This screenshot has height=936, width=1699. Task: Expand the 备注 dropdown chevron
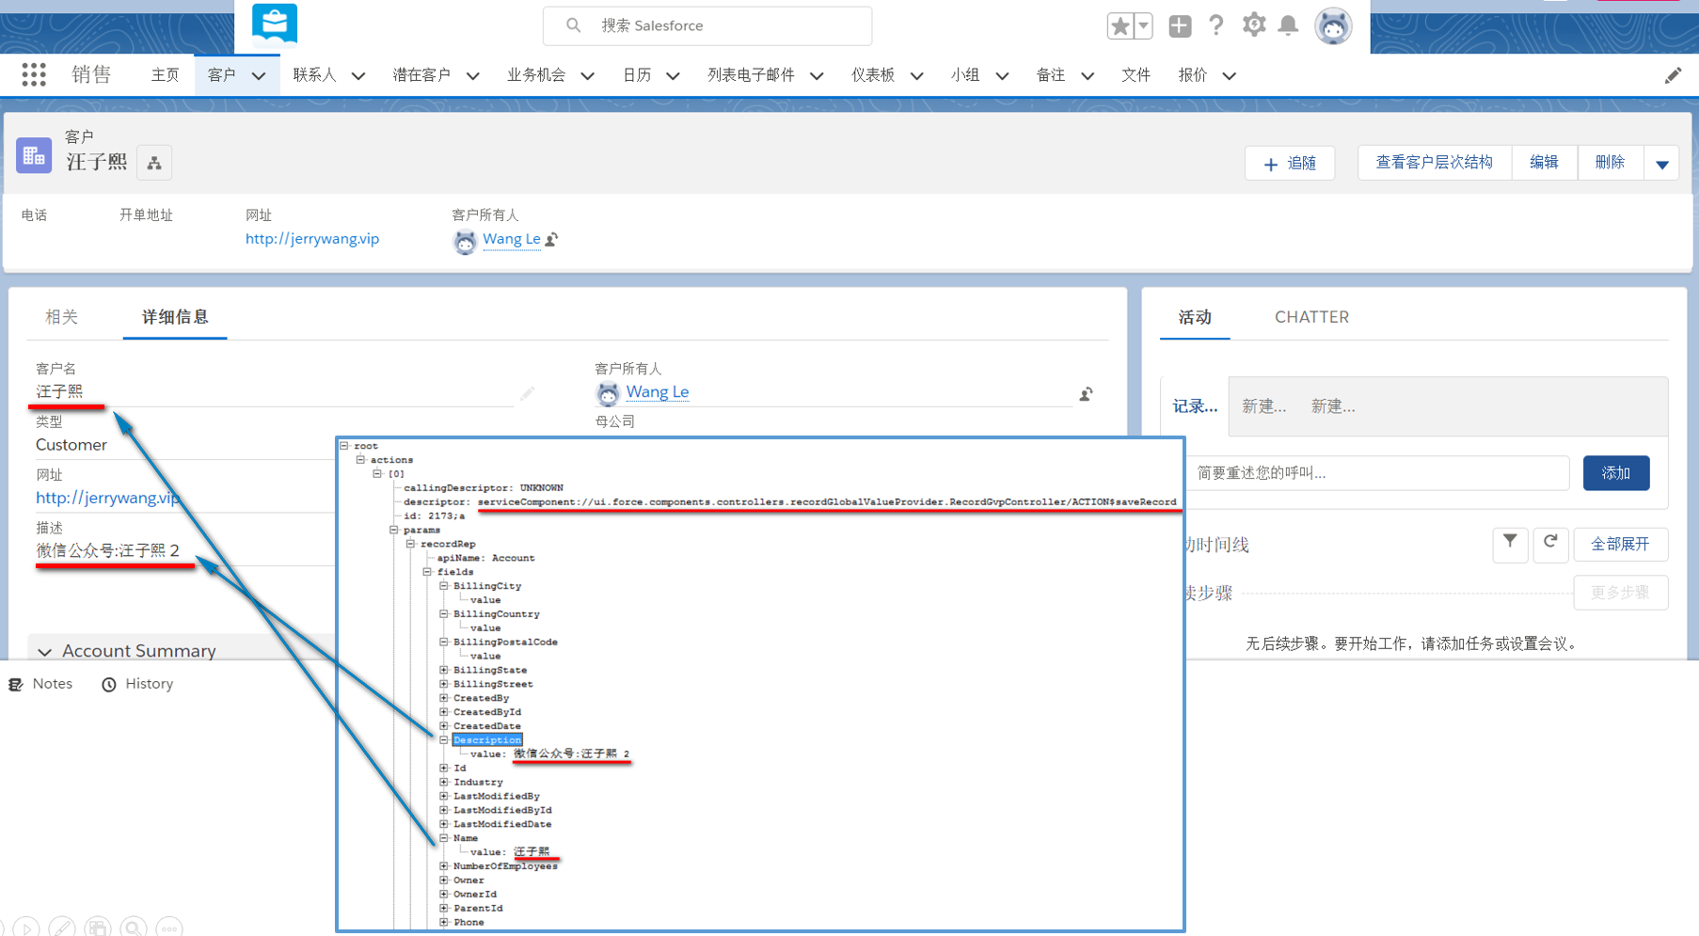click(x=1088, y=76)
